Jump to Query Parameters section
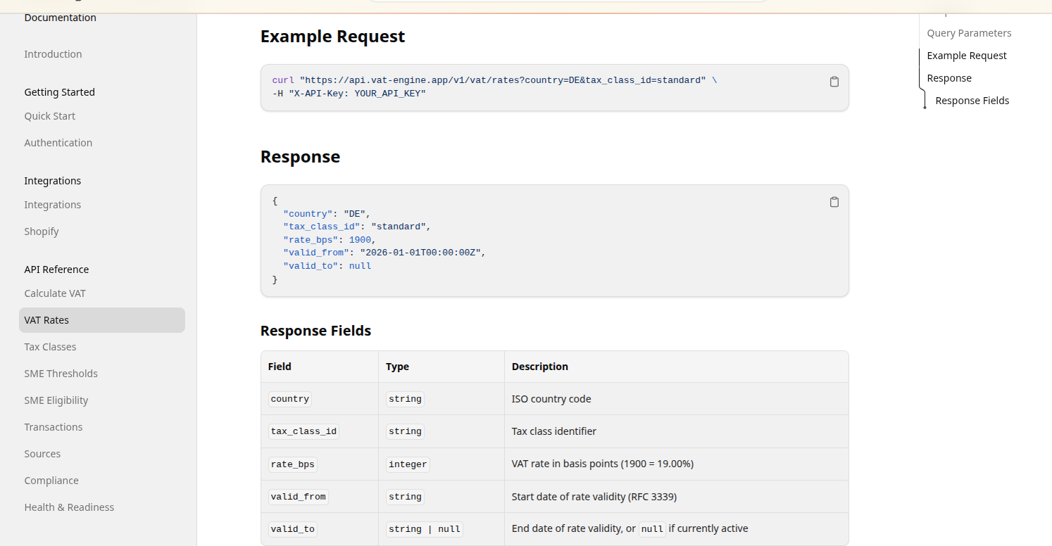 [969, 33]
